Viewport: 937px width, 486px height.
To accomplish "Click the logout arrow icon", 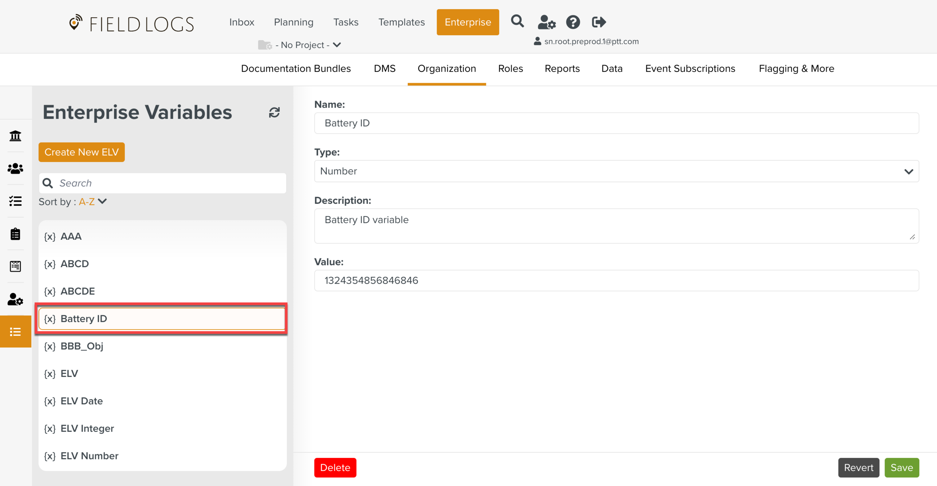I will [x=599, y=22].
